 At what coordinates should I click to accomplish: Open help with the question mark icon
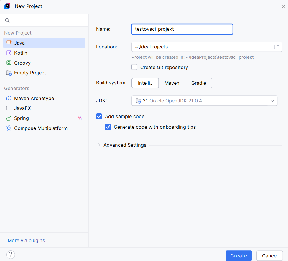click(x=11, y=255)
